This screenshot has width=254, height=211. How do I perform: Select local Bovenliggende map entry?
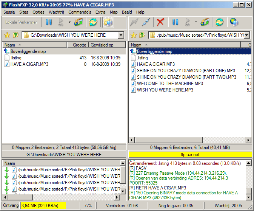point(64,51)
